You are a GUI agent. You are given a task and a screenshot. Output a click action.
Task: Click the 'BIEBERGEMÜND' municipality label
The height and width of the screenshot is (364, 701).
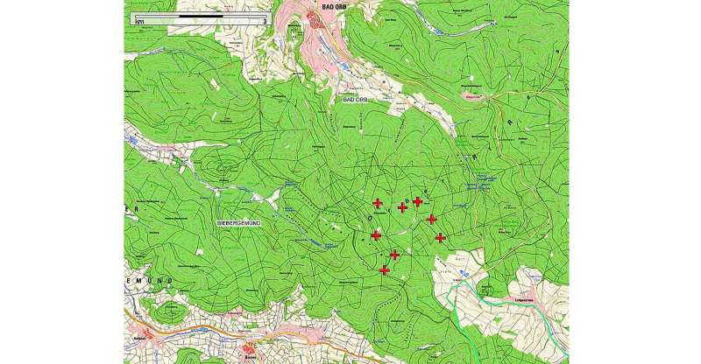[x=240, y=224]
